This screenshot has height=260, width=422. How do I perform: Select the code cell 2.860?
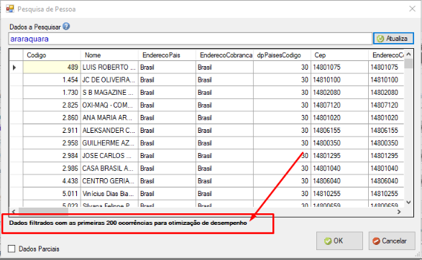[x=52, y=118]
